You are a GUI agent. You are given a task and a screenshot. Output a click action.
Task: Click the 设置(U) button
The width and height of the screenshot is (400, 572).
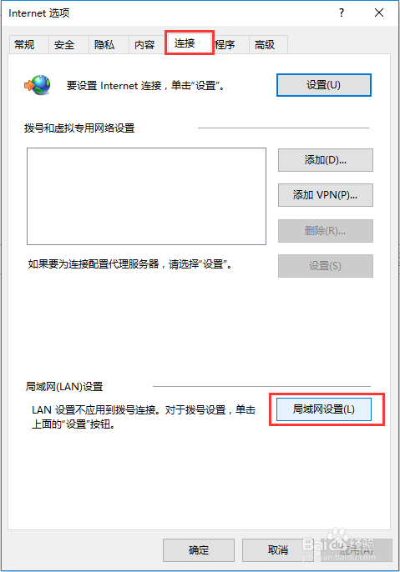pos(324,85)
